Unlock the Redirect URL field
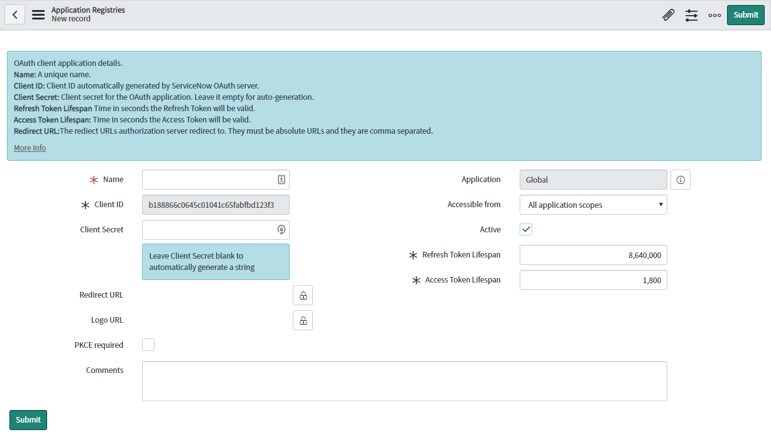The height and width of the screenshot is (437, 771). 303,295
